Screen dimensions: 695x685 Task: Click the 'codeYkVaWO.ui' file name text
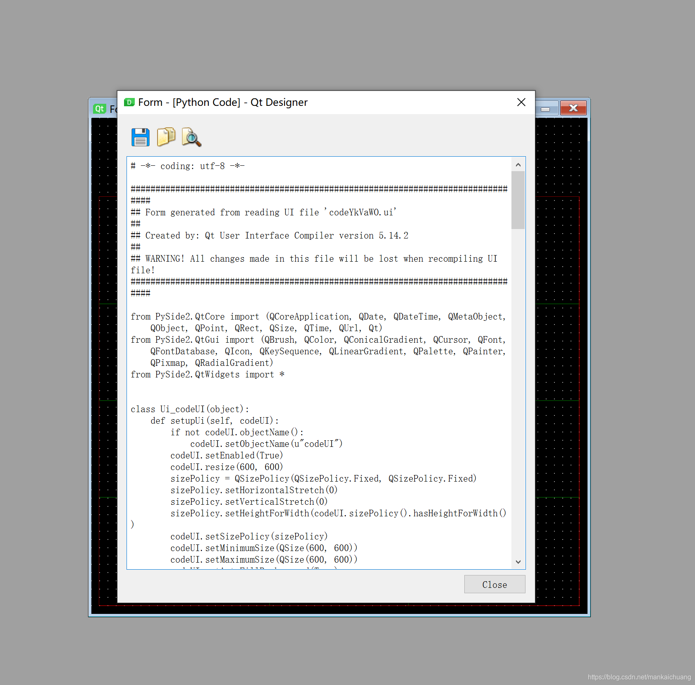pos(361,212)
